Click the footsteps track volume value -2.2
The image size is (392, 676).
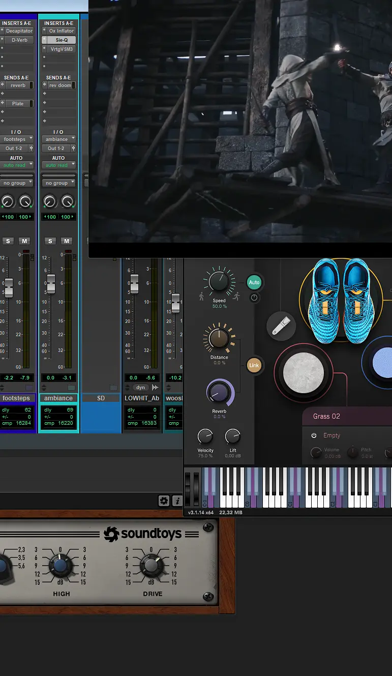pyautogui.click(x=8, y=378)
